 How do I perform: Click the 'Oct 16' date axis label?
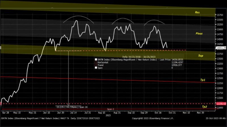coord(158,113)
